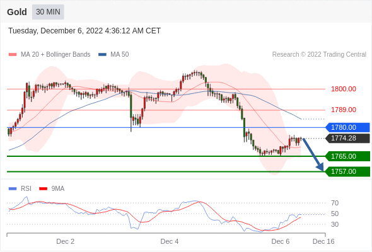
Task: Click the 1800.00 resistance price label
Action: click(x=344, y=89)
